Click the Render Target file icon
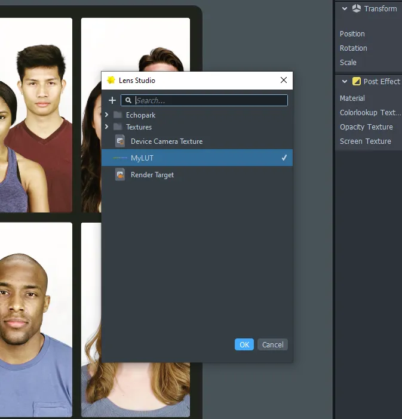Image resolution: width=402 pixels, height=419 pixels. 120,175
